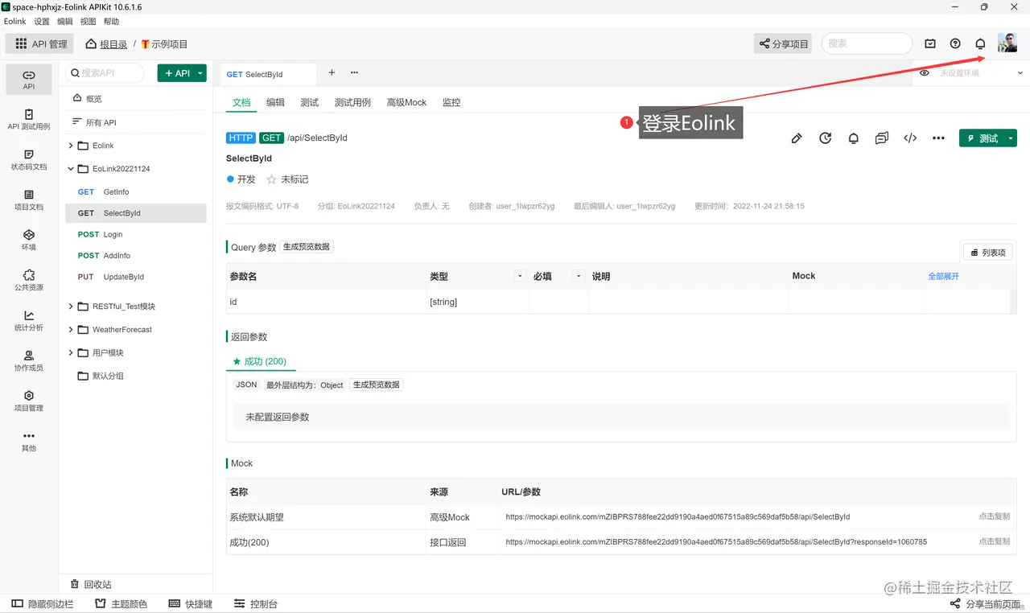The height and width of the screenshot is (613, 1030).
Task: Open API测试用例 in the sidebar
Action: coord(29,119)
